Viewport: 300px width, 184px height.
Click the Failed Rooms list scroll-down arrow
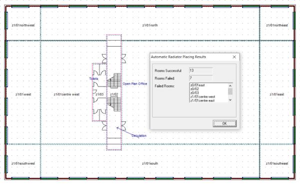click(x=230, y=100)
